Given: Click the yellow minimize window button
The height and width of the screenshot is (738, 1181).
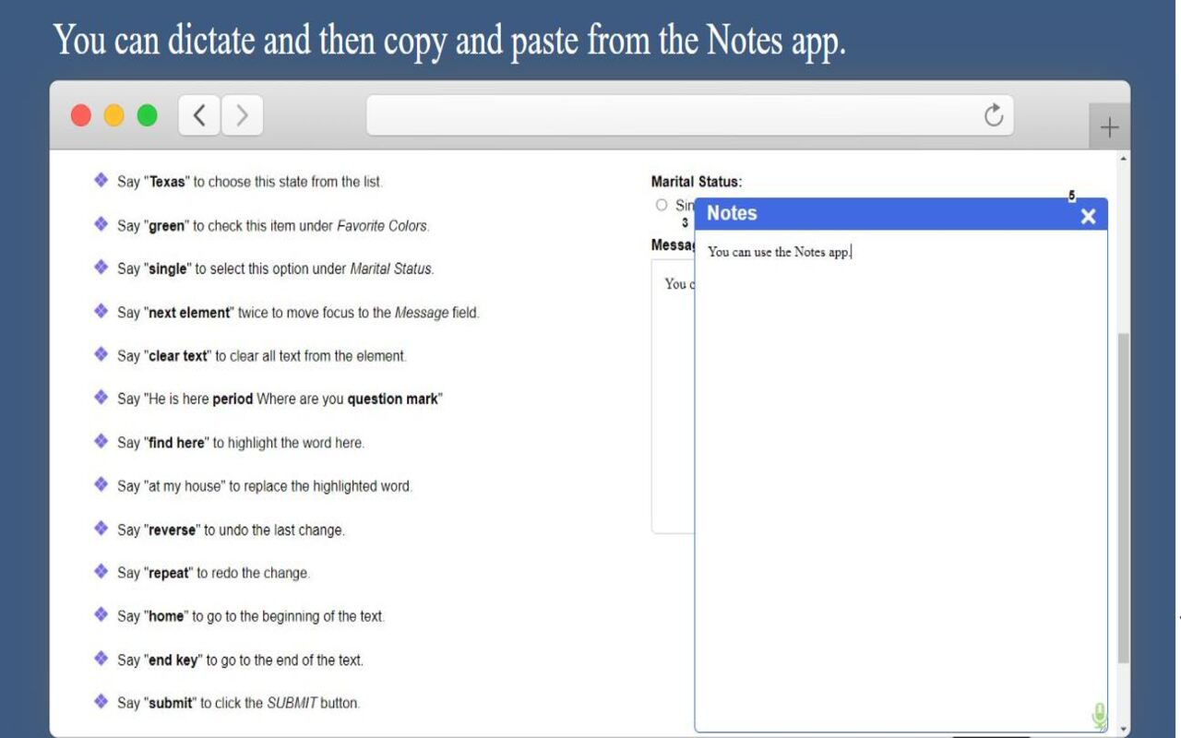Looking at the screenshot, I should point(114,115).
